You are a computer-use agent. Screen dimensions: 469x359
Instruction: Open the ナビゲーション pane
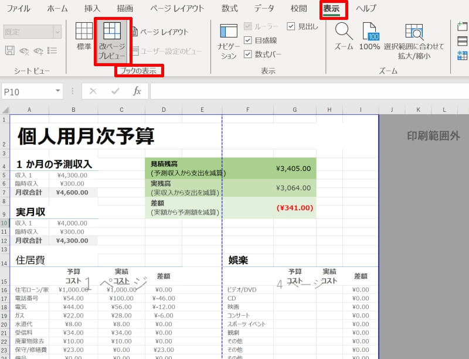click(229, 41)
